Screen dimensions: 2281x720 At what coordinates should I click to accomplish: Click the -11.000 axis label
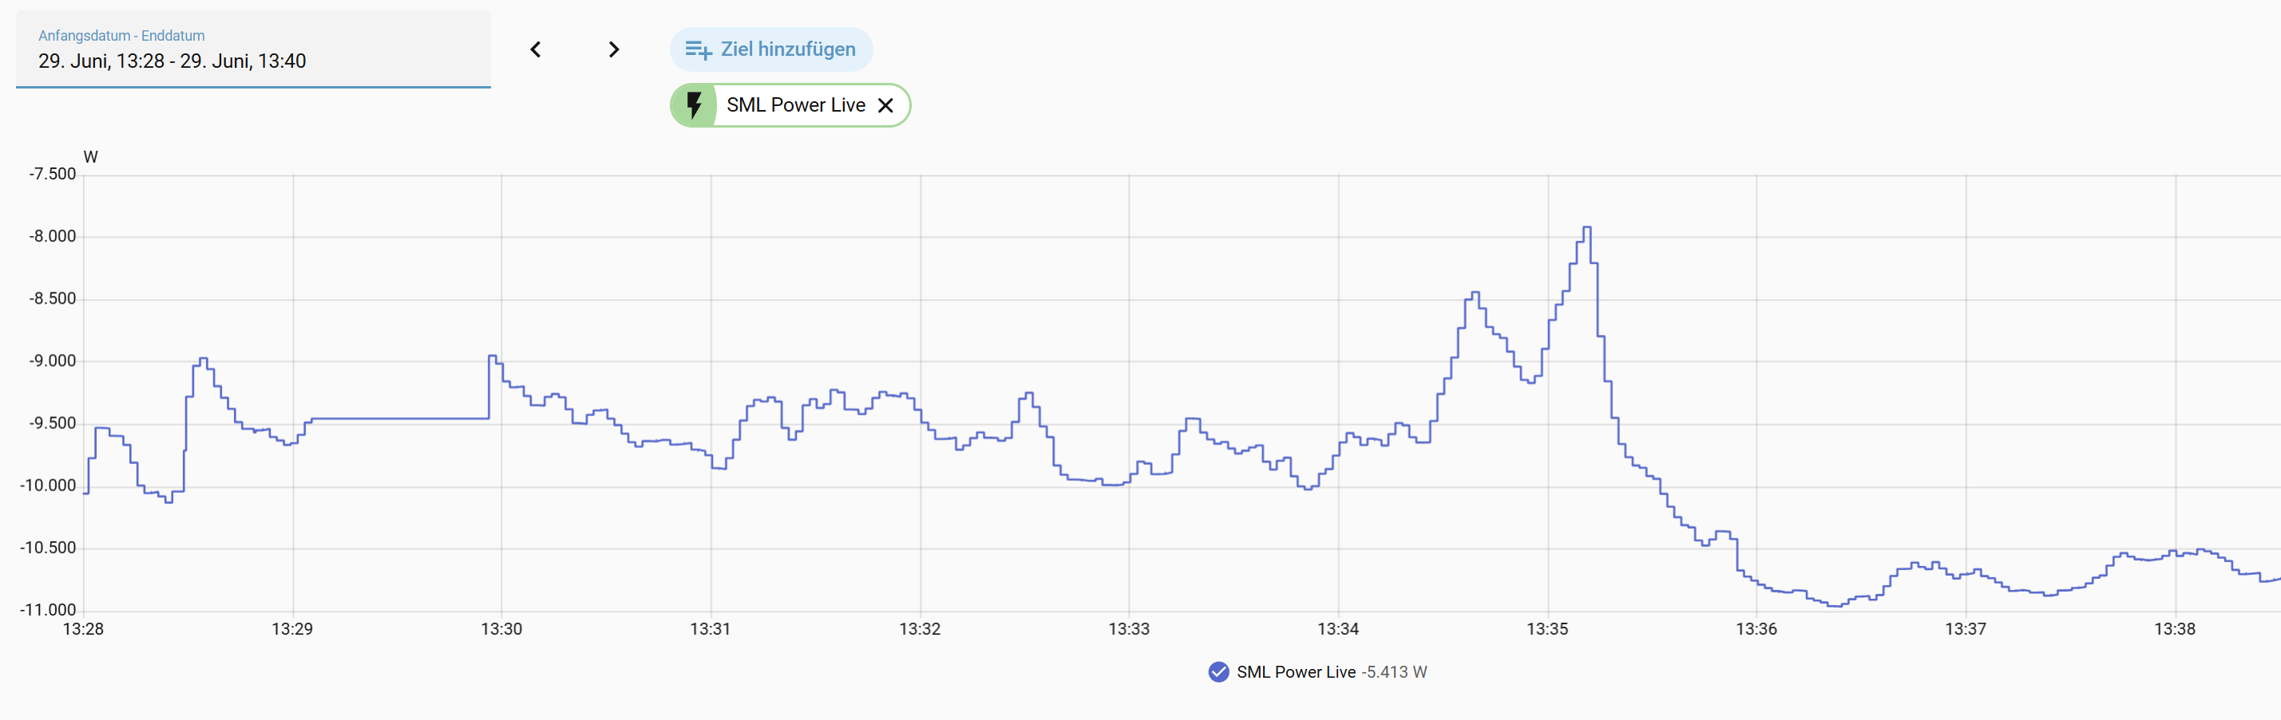[48, 609]
